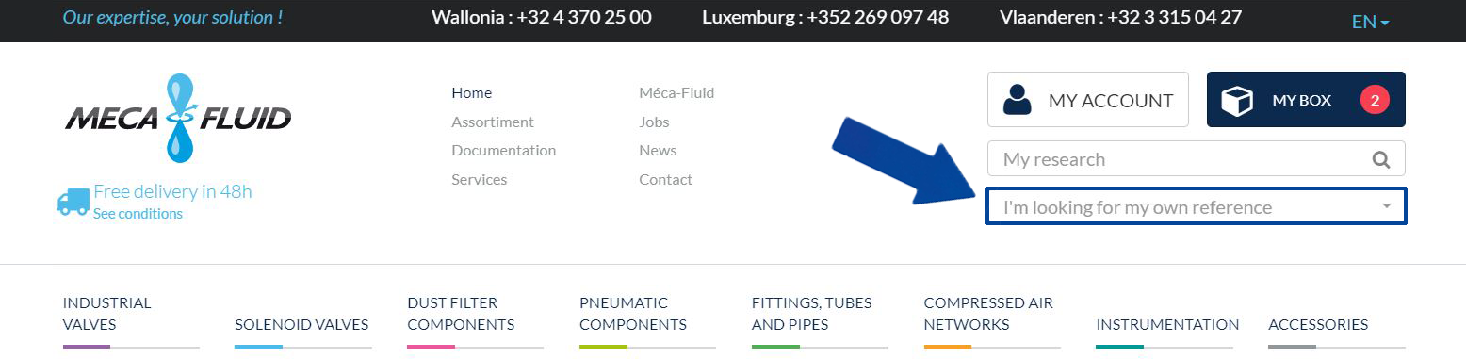1466x359 pixels.
Task: Click the Meca Fluid water drop logo
Action: click(178, 118)
